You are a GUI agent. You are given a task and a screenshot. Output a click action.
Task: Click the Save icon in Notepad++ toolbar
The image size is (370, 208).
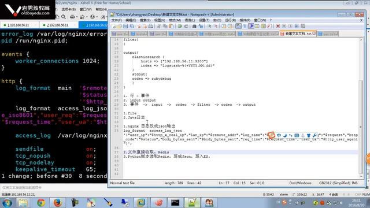click(125, 26)
